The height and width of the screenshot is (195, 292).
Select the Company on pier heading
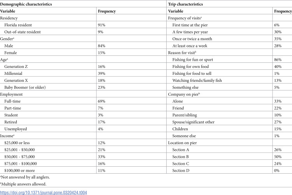coord(184,94)
